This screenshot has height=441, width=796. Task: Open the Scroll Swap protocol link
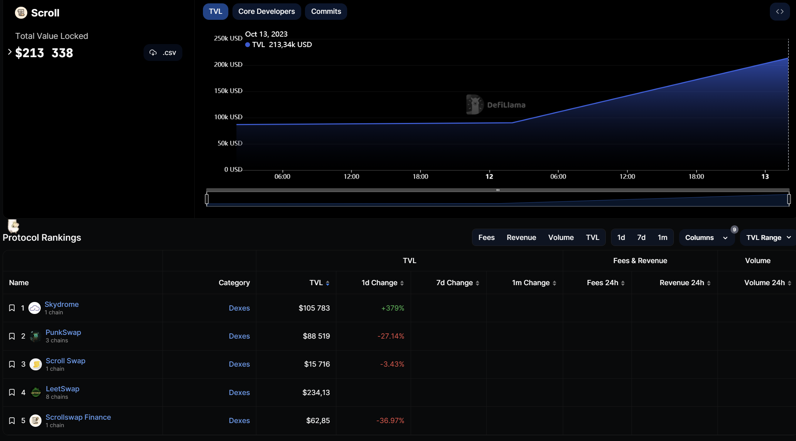[65, 361]
